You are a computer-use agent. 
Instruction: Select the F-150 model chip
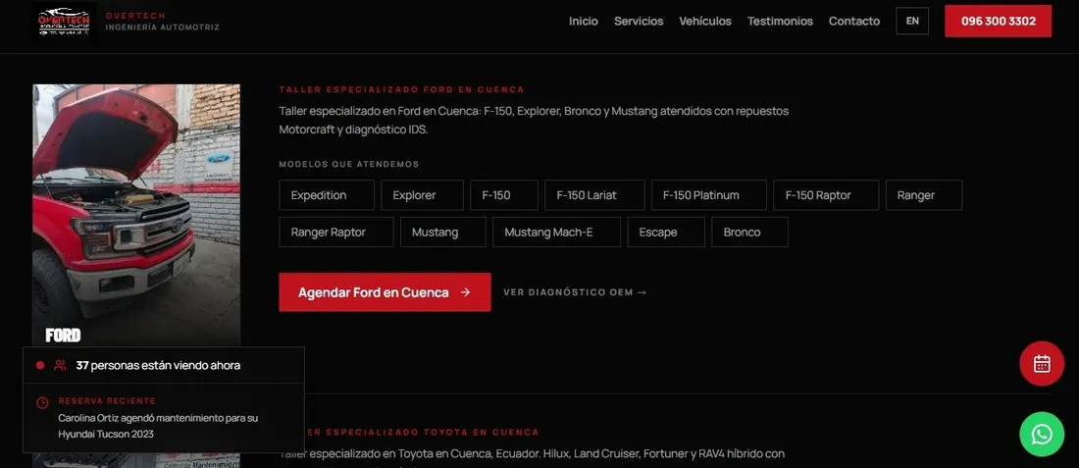(504, 195)
